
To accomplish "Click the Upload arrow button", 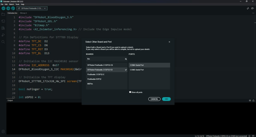I will [8, 8].
